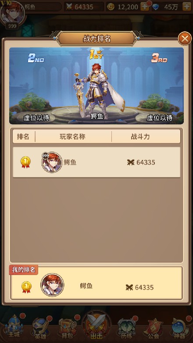193x343 pixels.
Task: Open the 背包 backpack icon
Action: pyautogui.click(x=68, y=328)
